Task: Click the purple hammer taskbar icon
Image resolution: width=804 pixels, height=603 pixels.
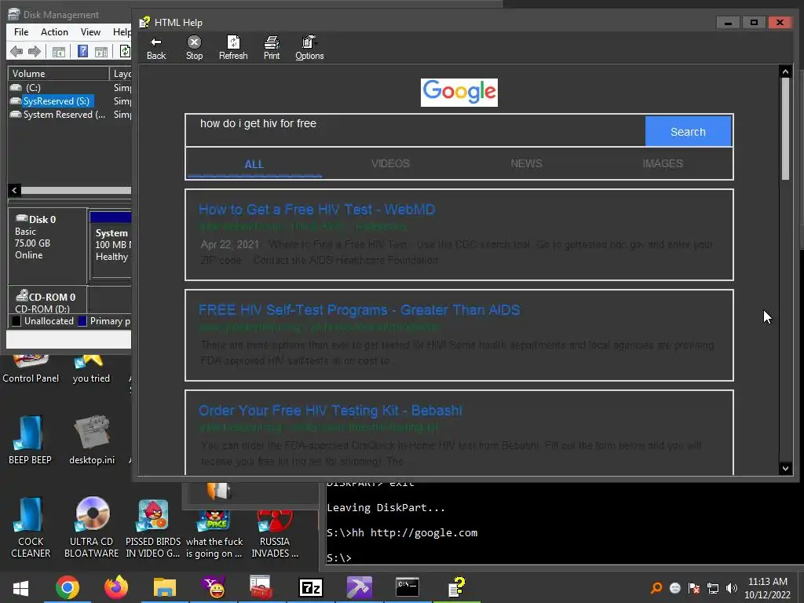Action: click(x=359, y=587)
